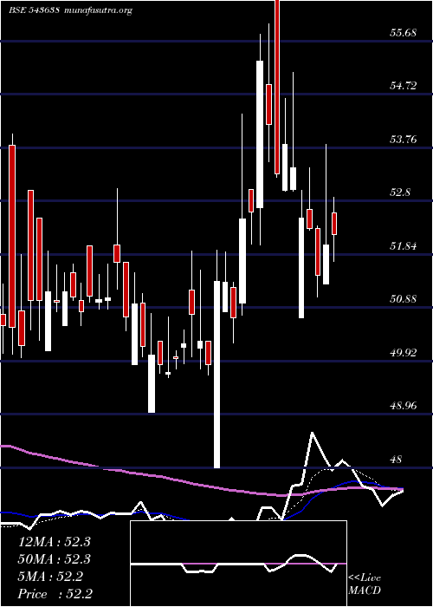Click the BSE 543688 ticker label
The height and width of the screenshot is (607, 433).
[34, 10]
